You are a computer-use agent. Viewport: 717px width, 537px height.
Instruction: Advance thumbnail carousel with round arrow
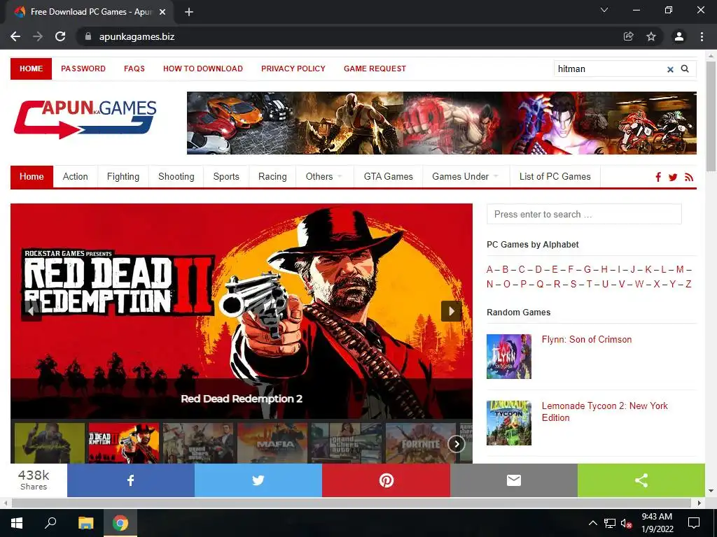[457, 444]
